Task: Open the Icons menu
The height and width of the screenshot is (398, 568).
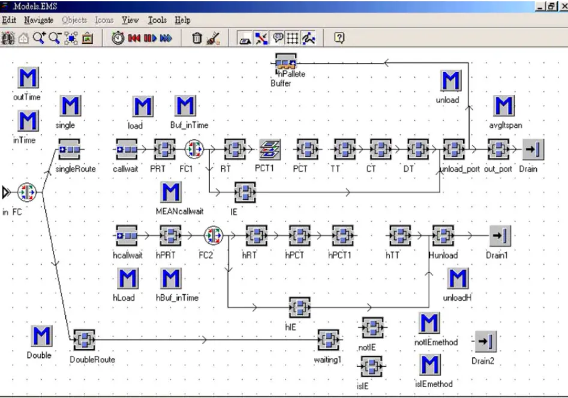Action: coord(104,20)
